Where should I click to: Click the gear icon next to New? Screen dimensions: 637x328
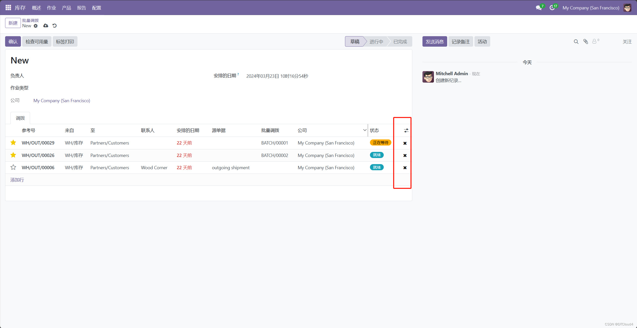(36, 26)
